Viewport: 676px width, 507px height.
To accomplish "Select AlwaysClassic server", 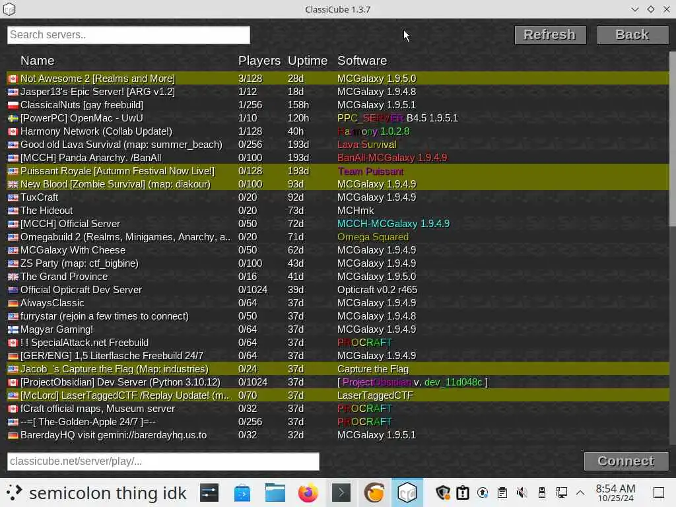I will coord(337,303).
